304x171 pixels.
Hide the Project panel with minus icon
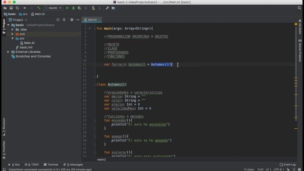[78, 20]
